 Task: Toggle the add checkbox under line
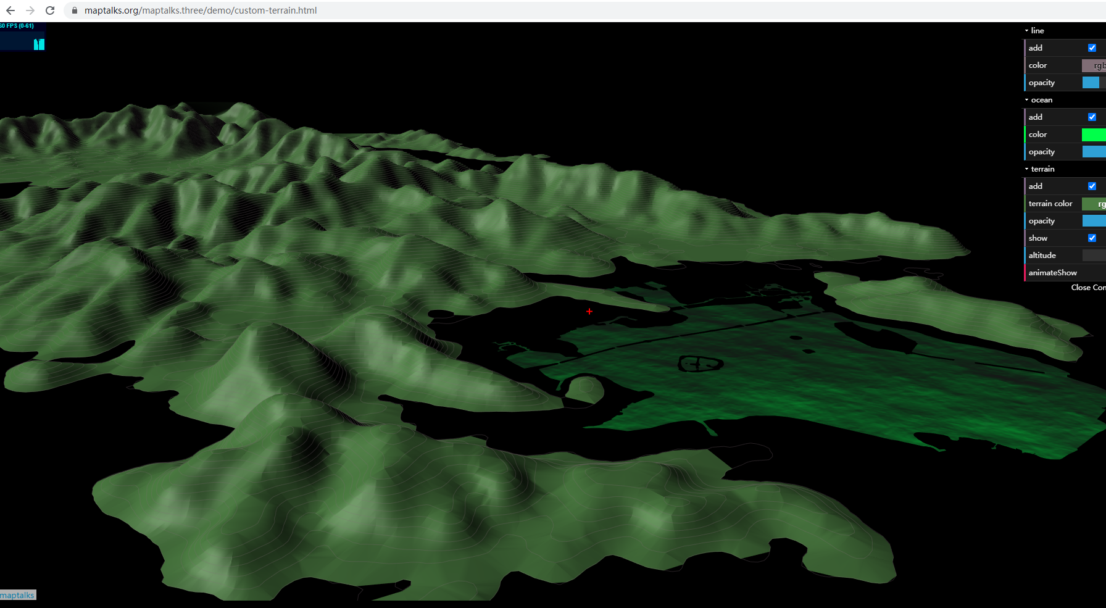coord(1092,48)
